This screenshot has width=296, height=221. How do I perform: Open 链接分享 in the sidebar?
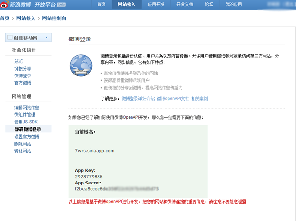tap(23, 69)
